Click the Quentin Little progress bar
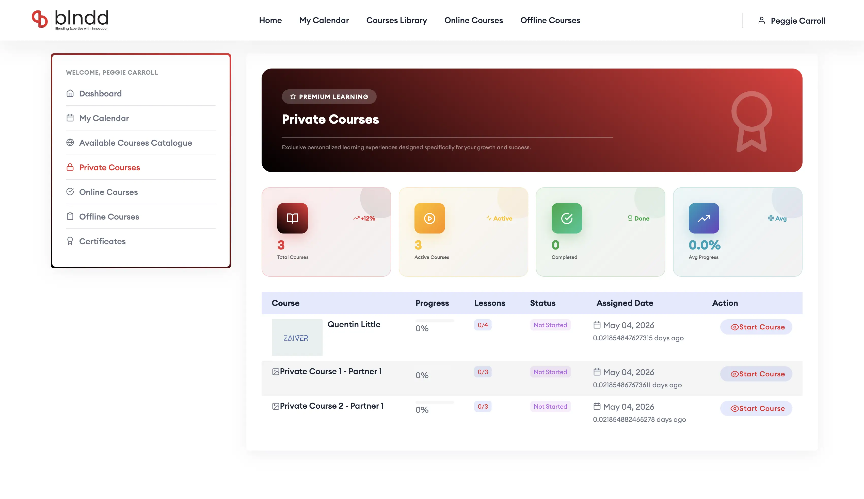The height and width of the screenshot is (499, 864). [x=435, y=321]
